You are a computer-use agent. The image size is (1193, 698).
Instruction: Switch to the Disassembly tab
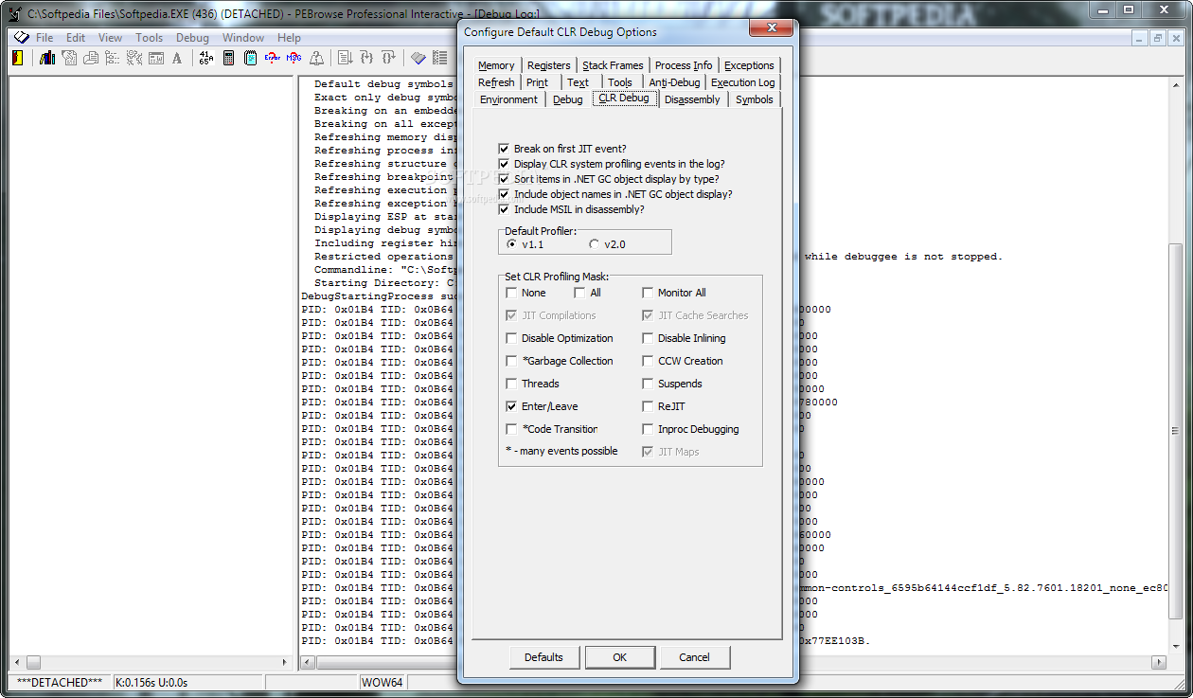point(692,99)
